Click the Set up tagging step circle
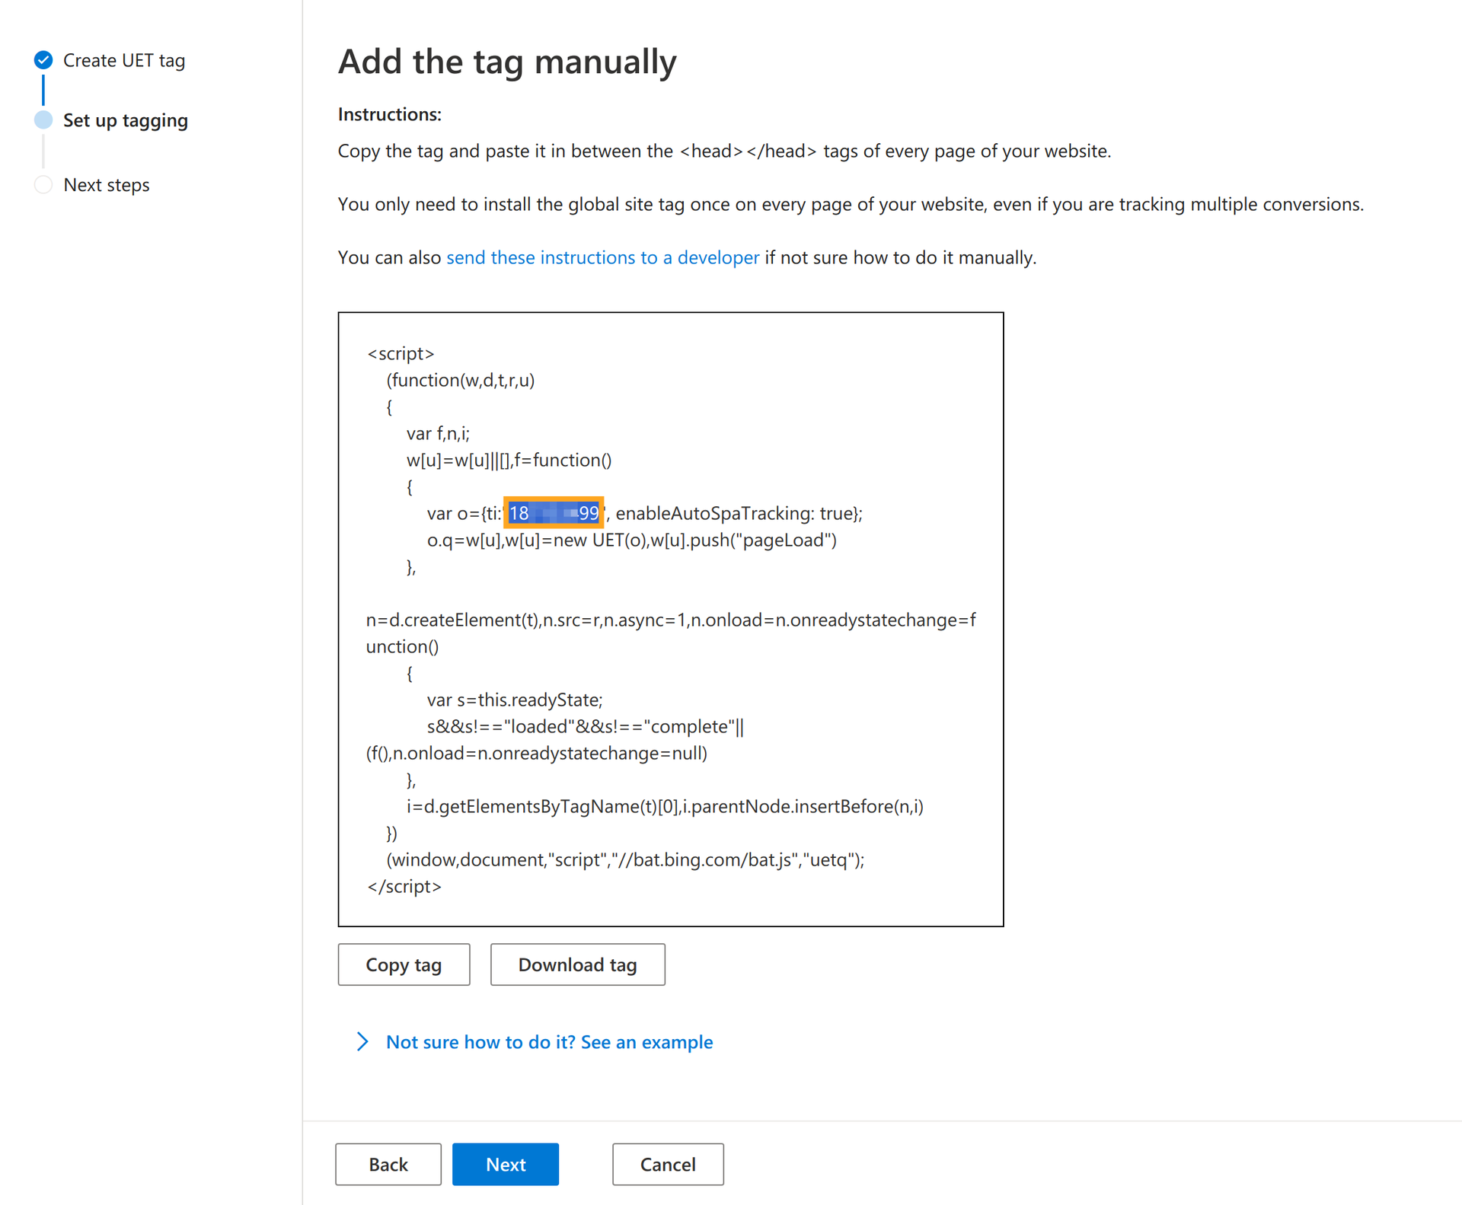The width and height of the screenshot is (1462, 1205). [x=43, y=120]
